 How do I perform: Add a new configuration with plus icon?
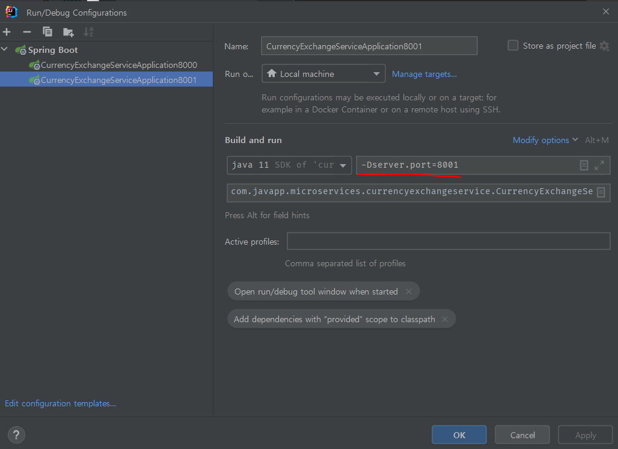click(x=7, y=32)
